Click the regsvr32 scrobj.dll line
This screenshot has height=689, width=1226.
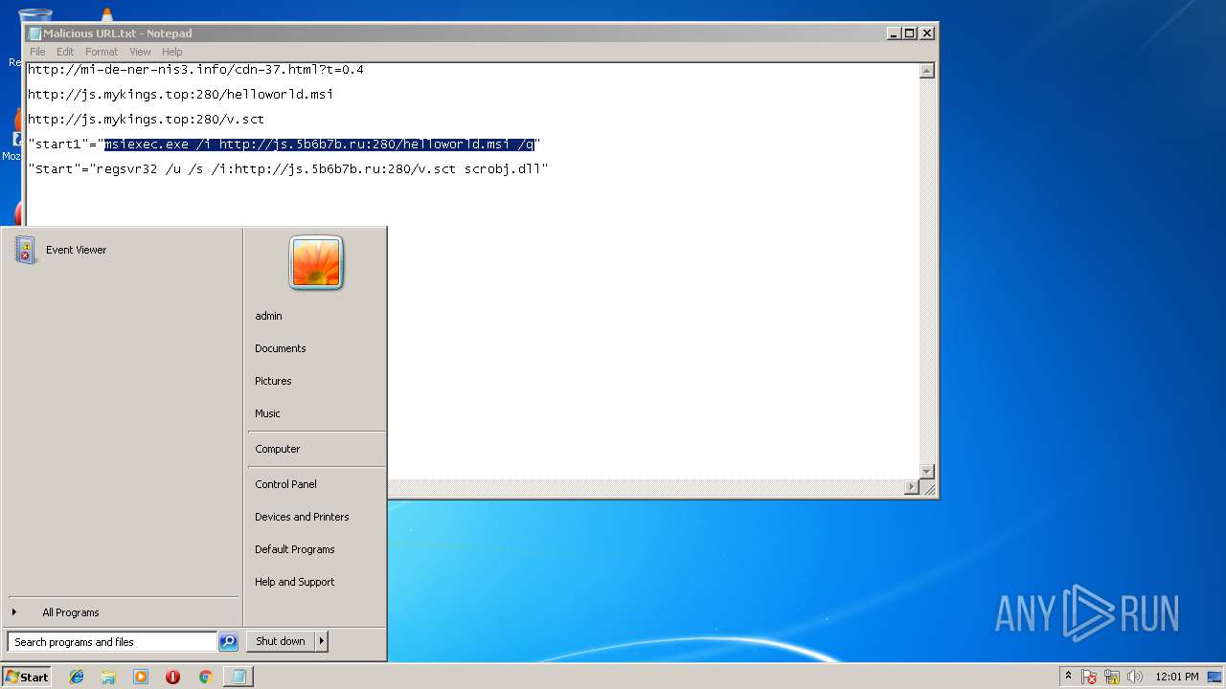(x=287, y=169)
